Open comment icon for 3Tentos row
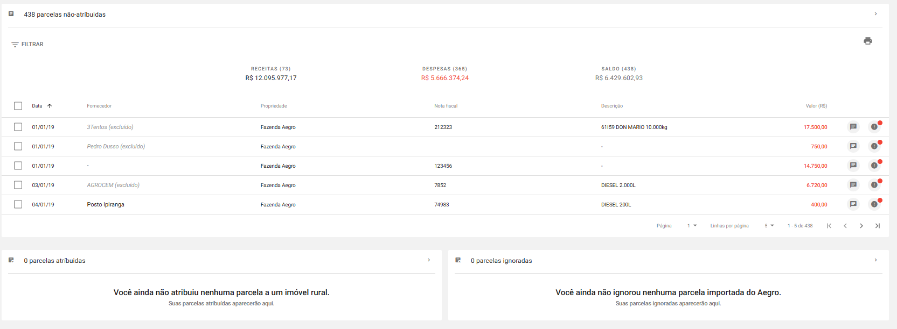897x329 pixels. point(853,127)
